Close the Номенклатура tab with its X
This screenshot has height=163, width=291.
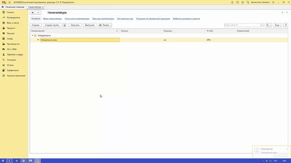pyautogui.click(x=43, y=7)
